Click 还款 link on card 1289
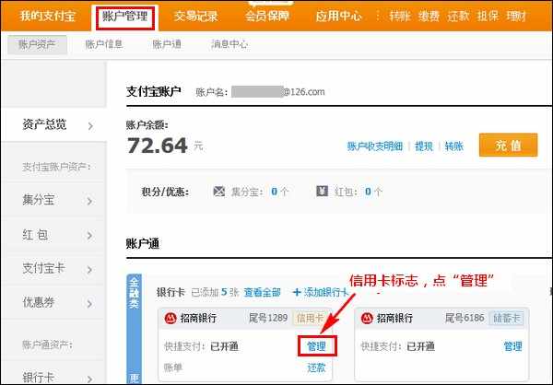The image size is (553, 385). pos(316,367)
